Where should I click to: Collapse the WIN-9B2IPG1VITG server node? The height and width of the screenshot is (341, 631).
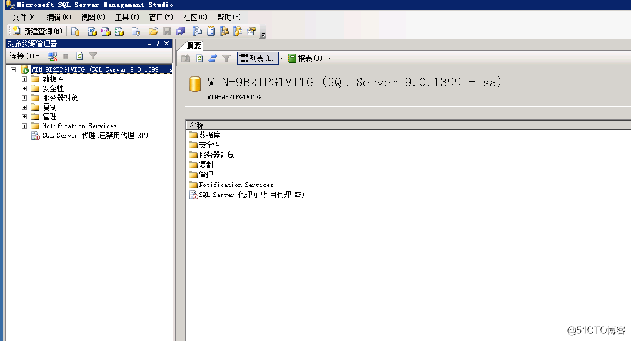coord(14,69)
